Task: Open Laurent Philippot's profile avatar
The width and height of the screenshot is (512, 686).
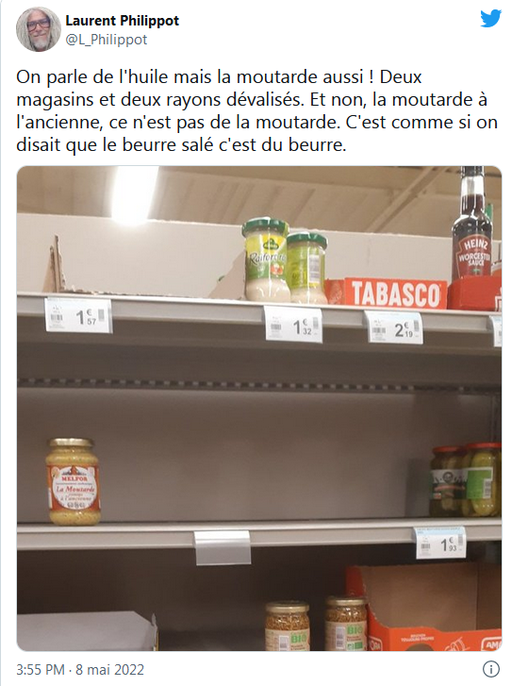Action: 39,29
